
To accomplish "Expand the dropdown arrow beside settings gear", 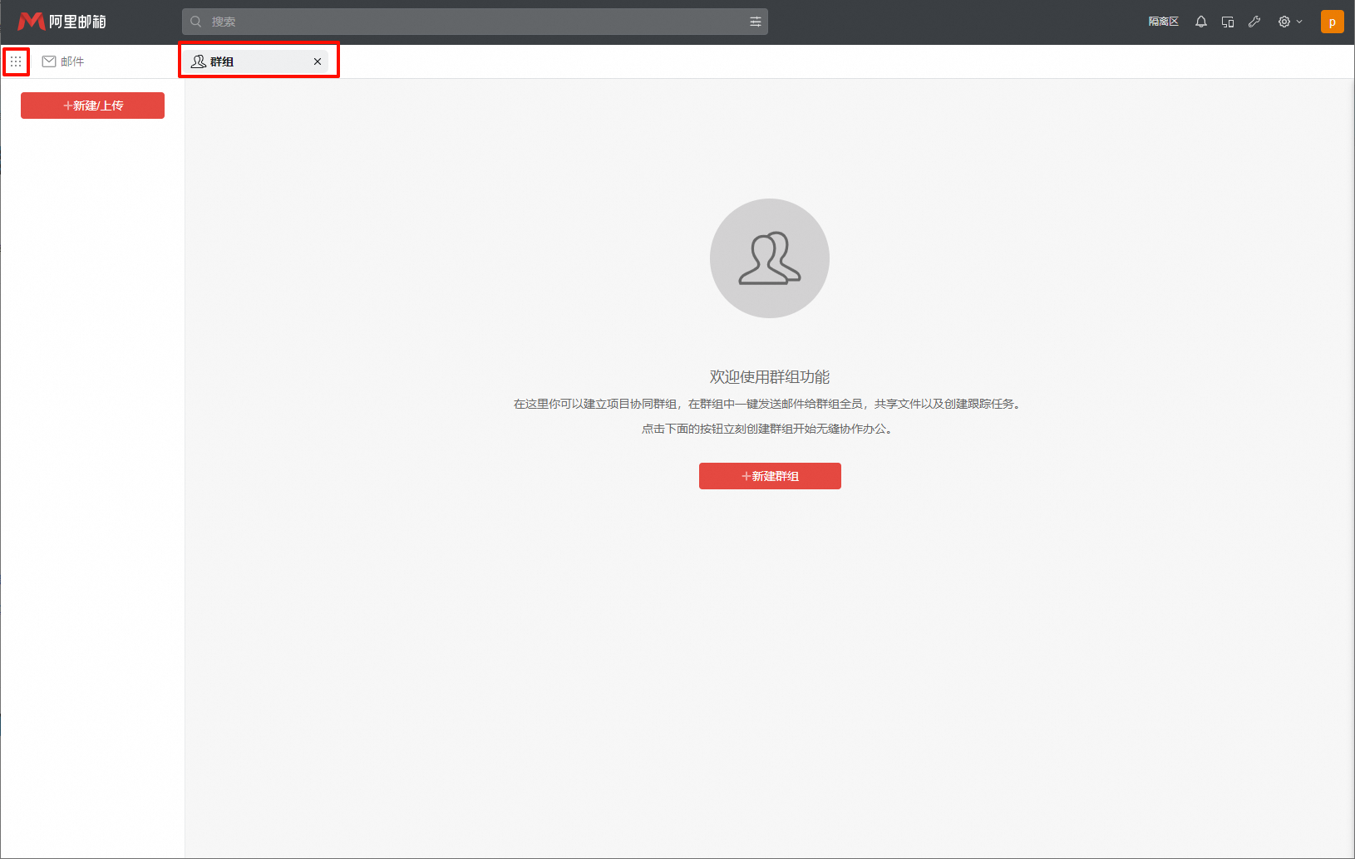I will (1299, 22).
